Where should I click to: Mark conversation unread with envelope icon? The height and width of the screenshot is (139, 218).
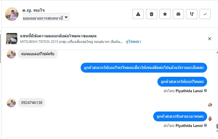click(x=178, y=14)
